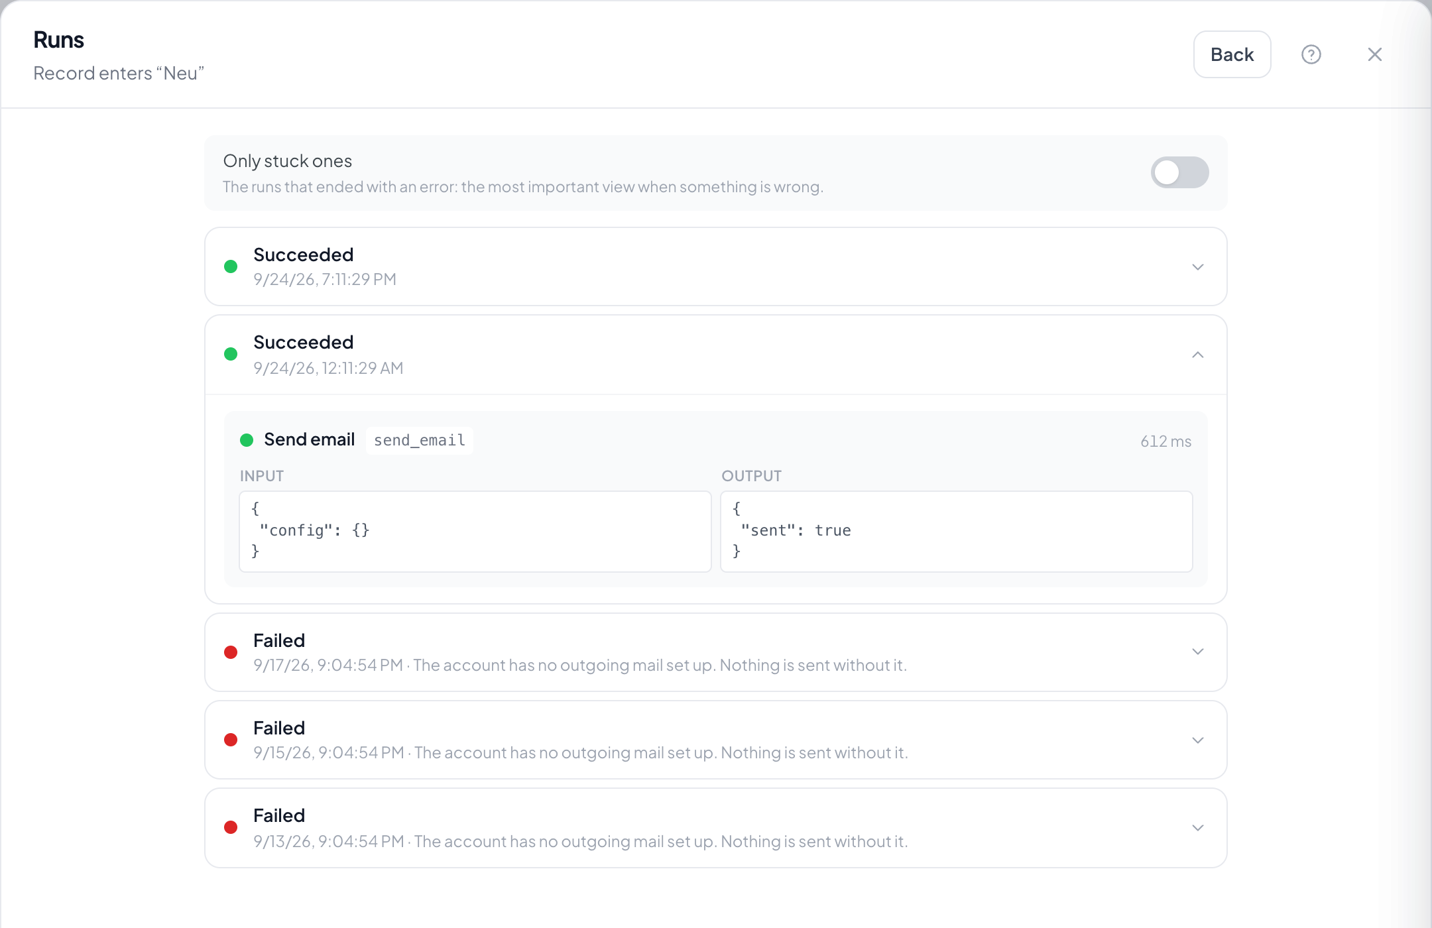Click the red status dot of the 9/13/26 run
The width and height of the screenshot is (1432, 928).
pyautogui.click(x=231, y=827)
